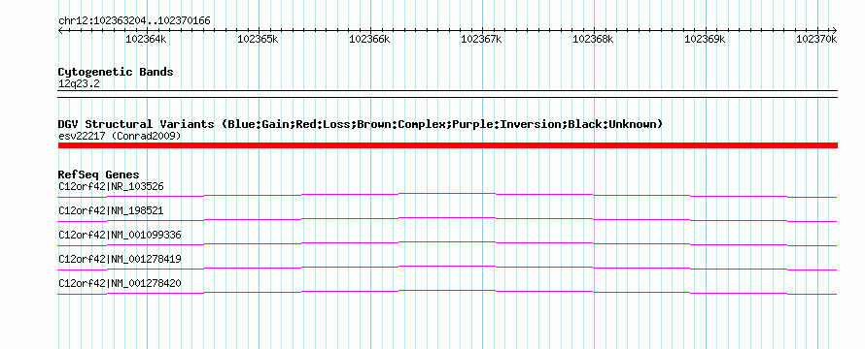Click the esv22217 red loss variant bar
This screenshot has width=865, height=349.
[447, 145]
